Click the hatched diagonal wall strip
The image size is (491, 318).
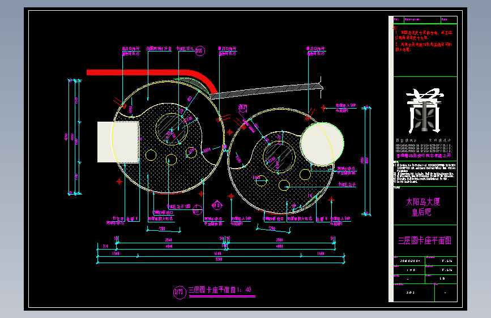click(x=266, y=91)
